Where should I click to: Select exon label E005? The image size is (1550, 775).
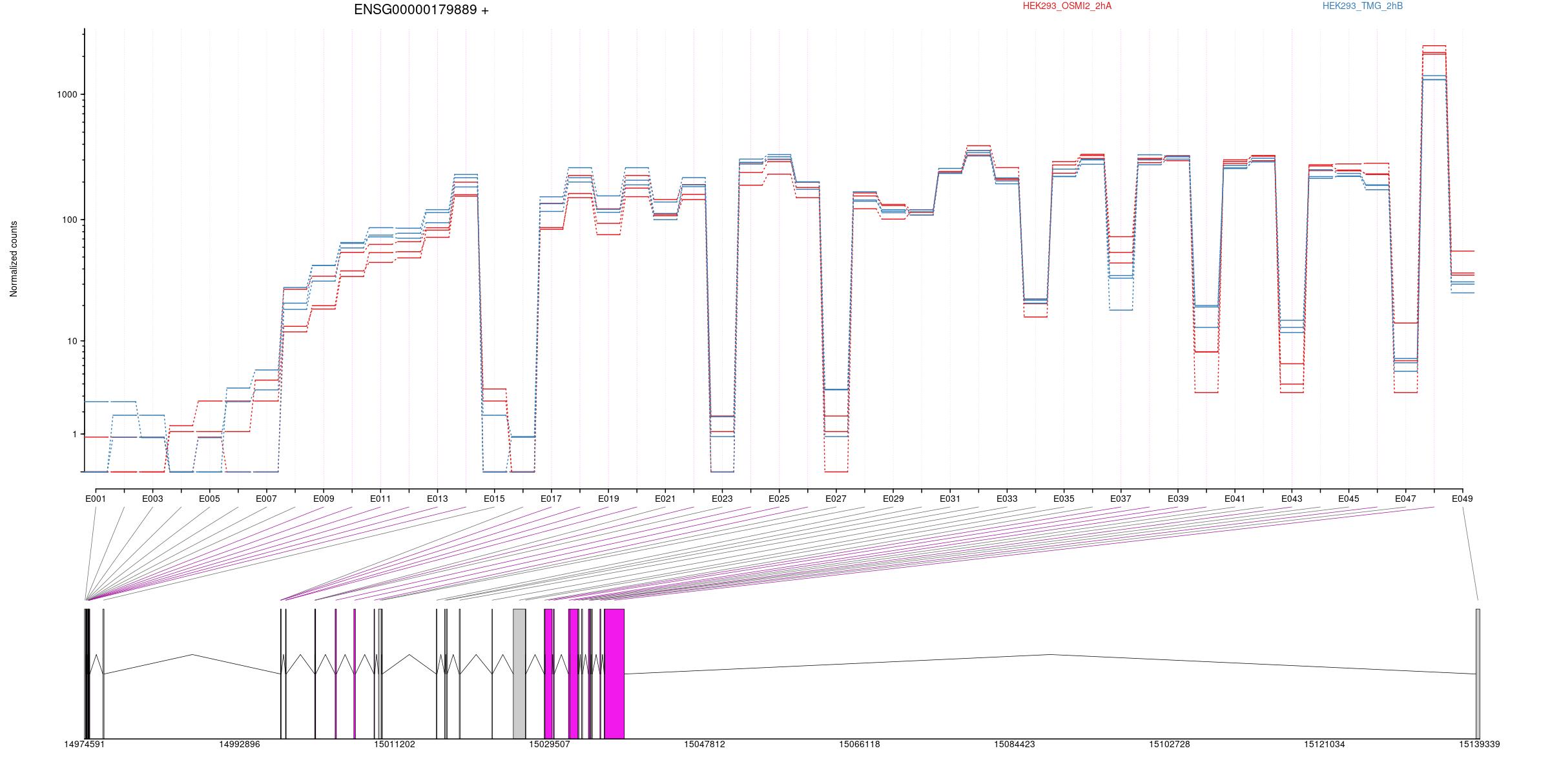click(x=209, y=499)
